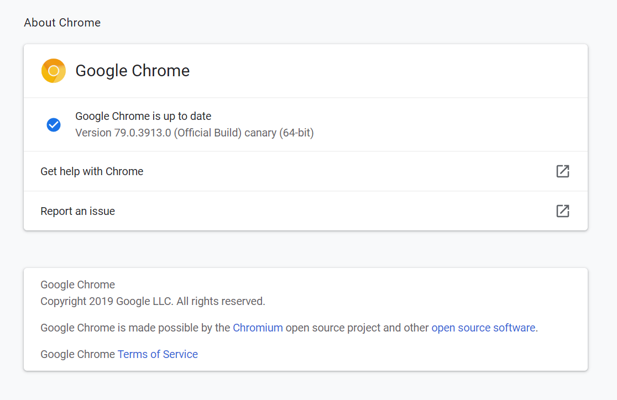View Chrome's Terms of Service
Viewport: 617px width, 400px height.
point(158,354)
